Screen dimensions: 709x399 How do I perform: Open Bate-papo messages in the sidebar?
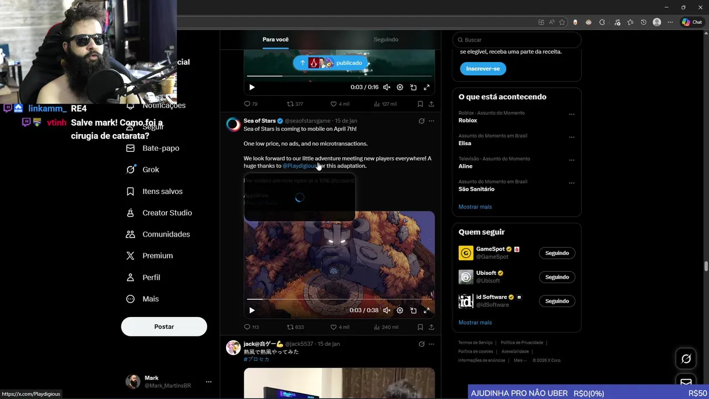pos(153,148)
